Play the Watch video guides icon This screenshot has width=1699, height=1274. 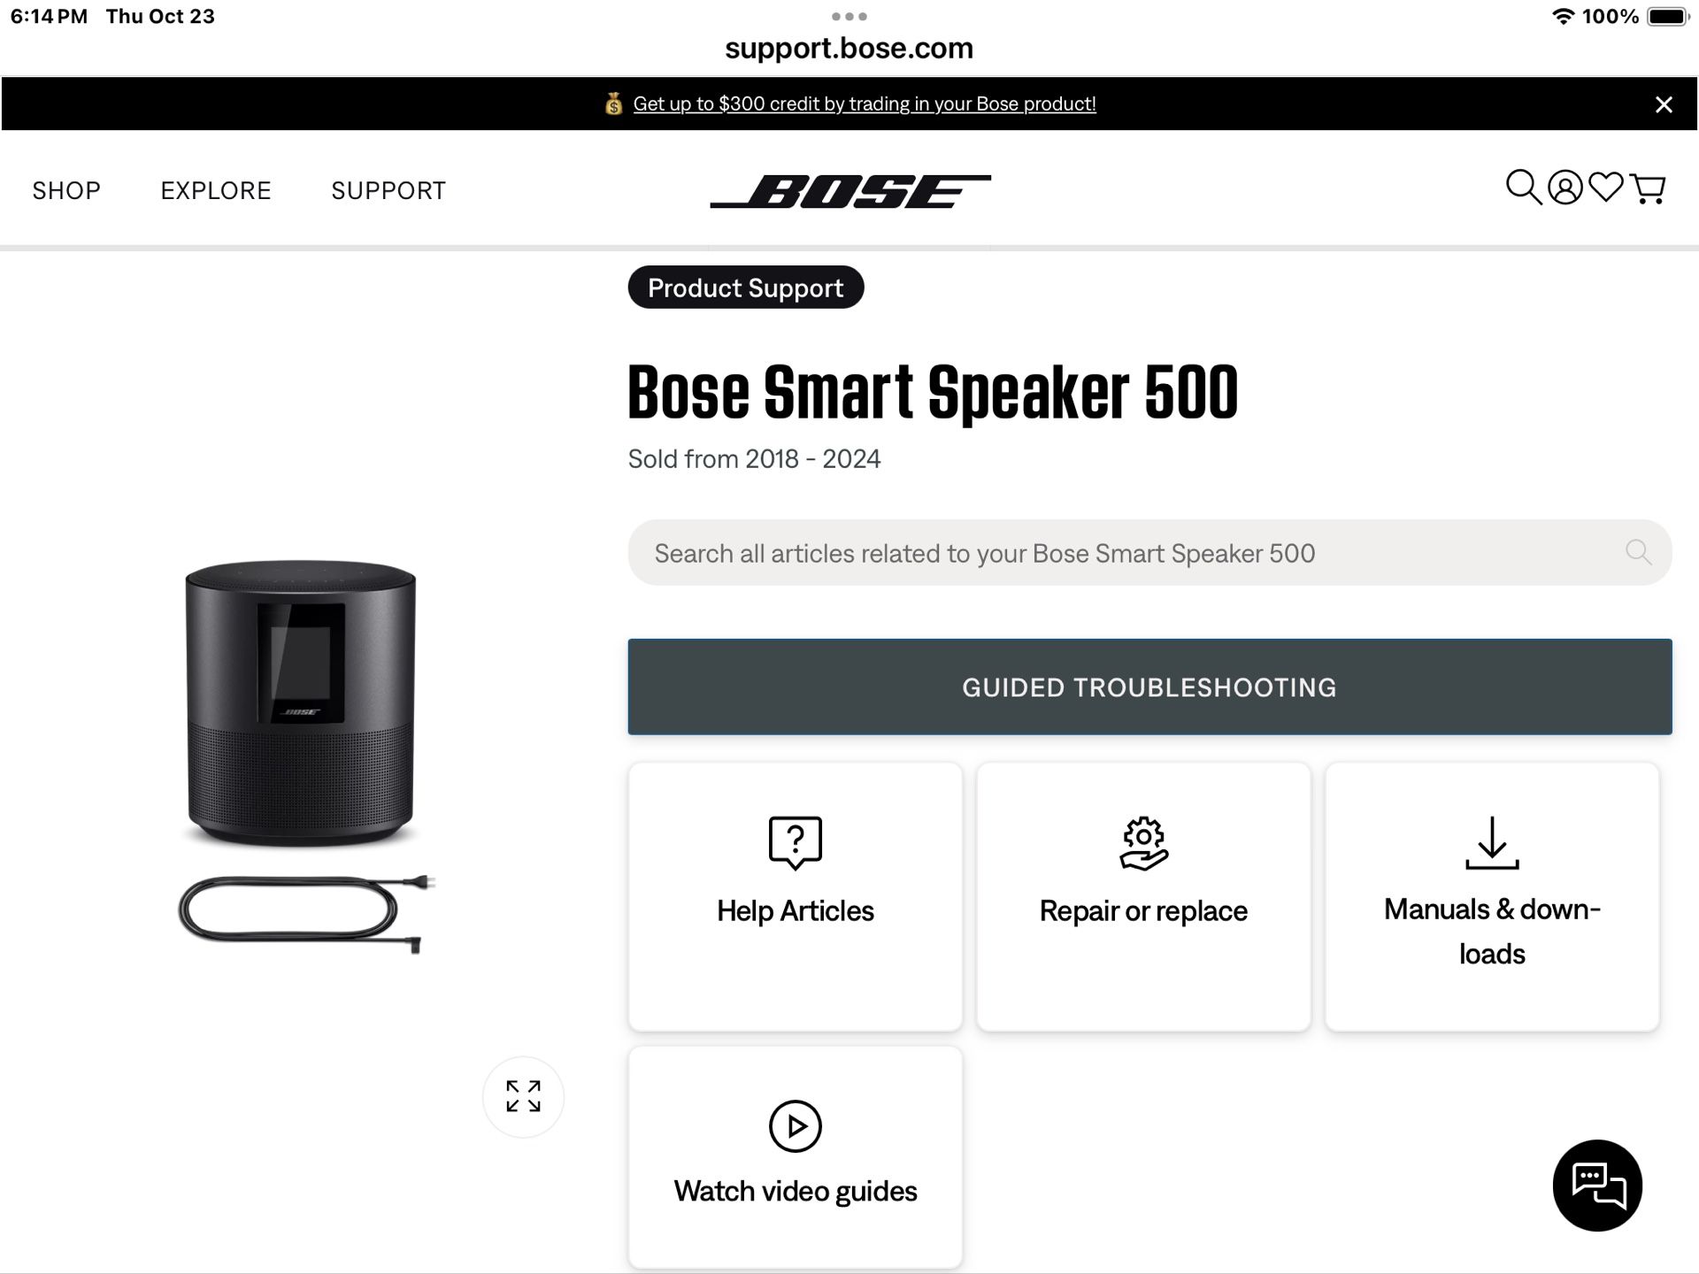point(794,1126)
